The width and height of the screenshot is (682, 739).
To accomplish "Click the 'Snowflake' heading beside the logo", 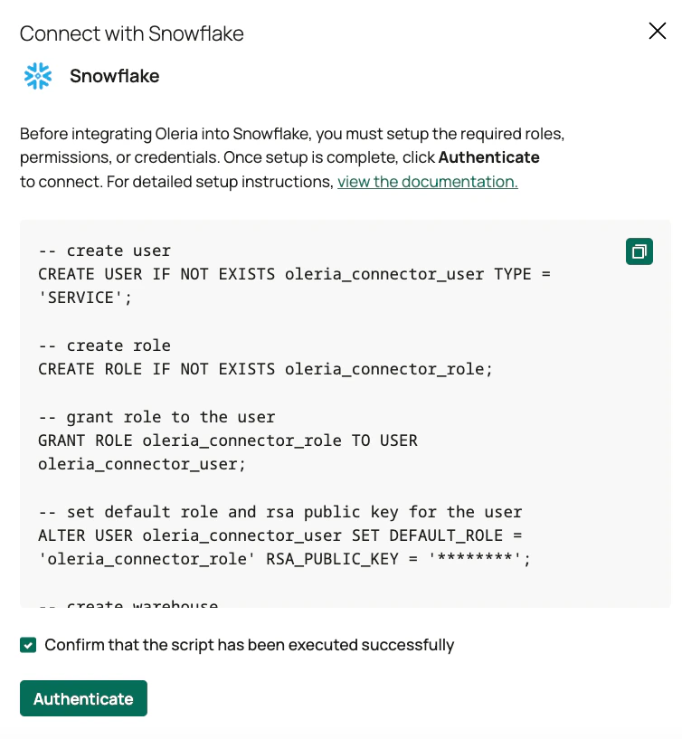I will [115, 76].
